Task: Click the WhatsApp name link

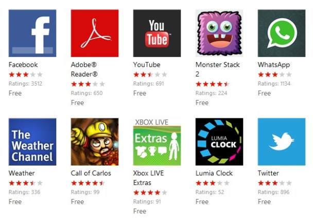Action: click(x=273, y=65)
